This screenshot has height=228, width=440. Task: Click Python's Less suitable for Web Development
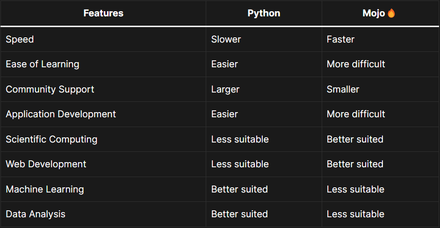click(x=240, y=164)
